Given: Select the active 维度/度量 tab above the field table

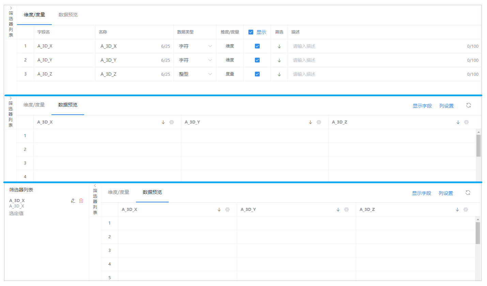Looking at the screenshot, I should pyautogui.click(x=34, y=15).
